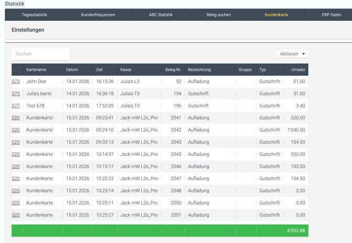Go to the Beleg suchen tab
Viewport: 352px width, 243px height.
point(219,15)
